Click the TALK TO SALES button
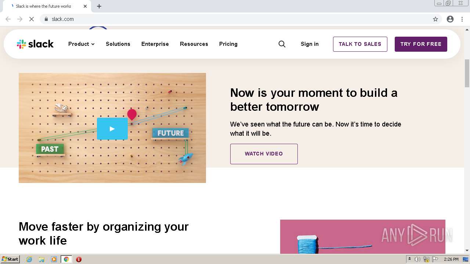Viewport: 470px width, 264px height. click(x=360, y=44)
